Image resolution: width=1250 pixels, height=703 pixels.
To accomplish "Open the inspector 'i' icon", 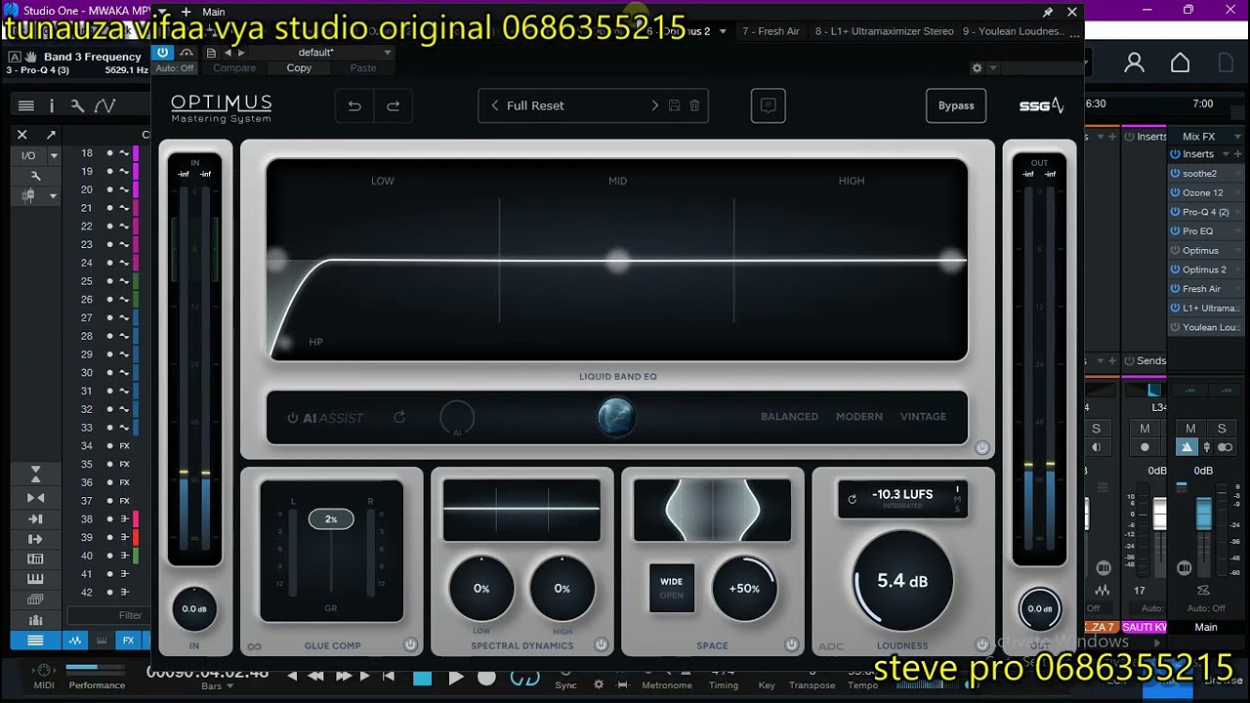I will pyautogui.click(x=52, y=105).
